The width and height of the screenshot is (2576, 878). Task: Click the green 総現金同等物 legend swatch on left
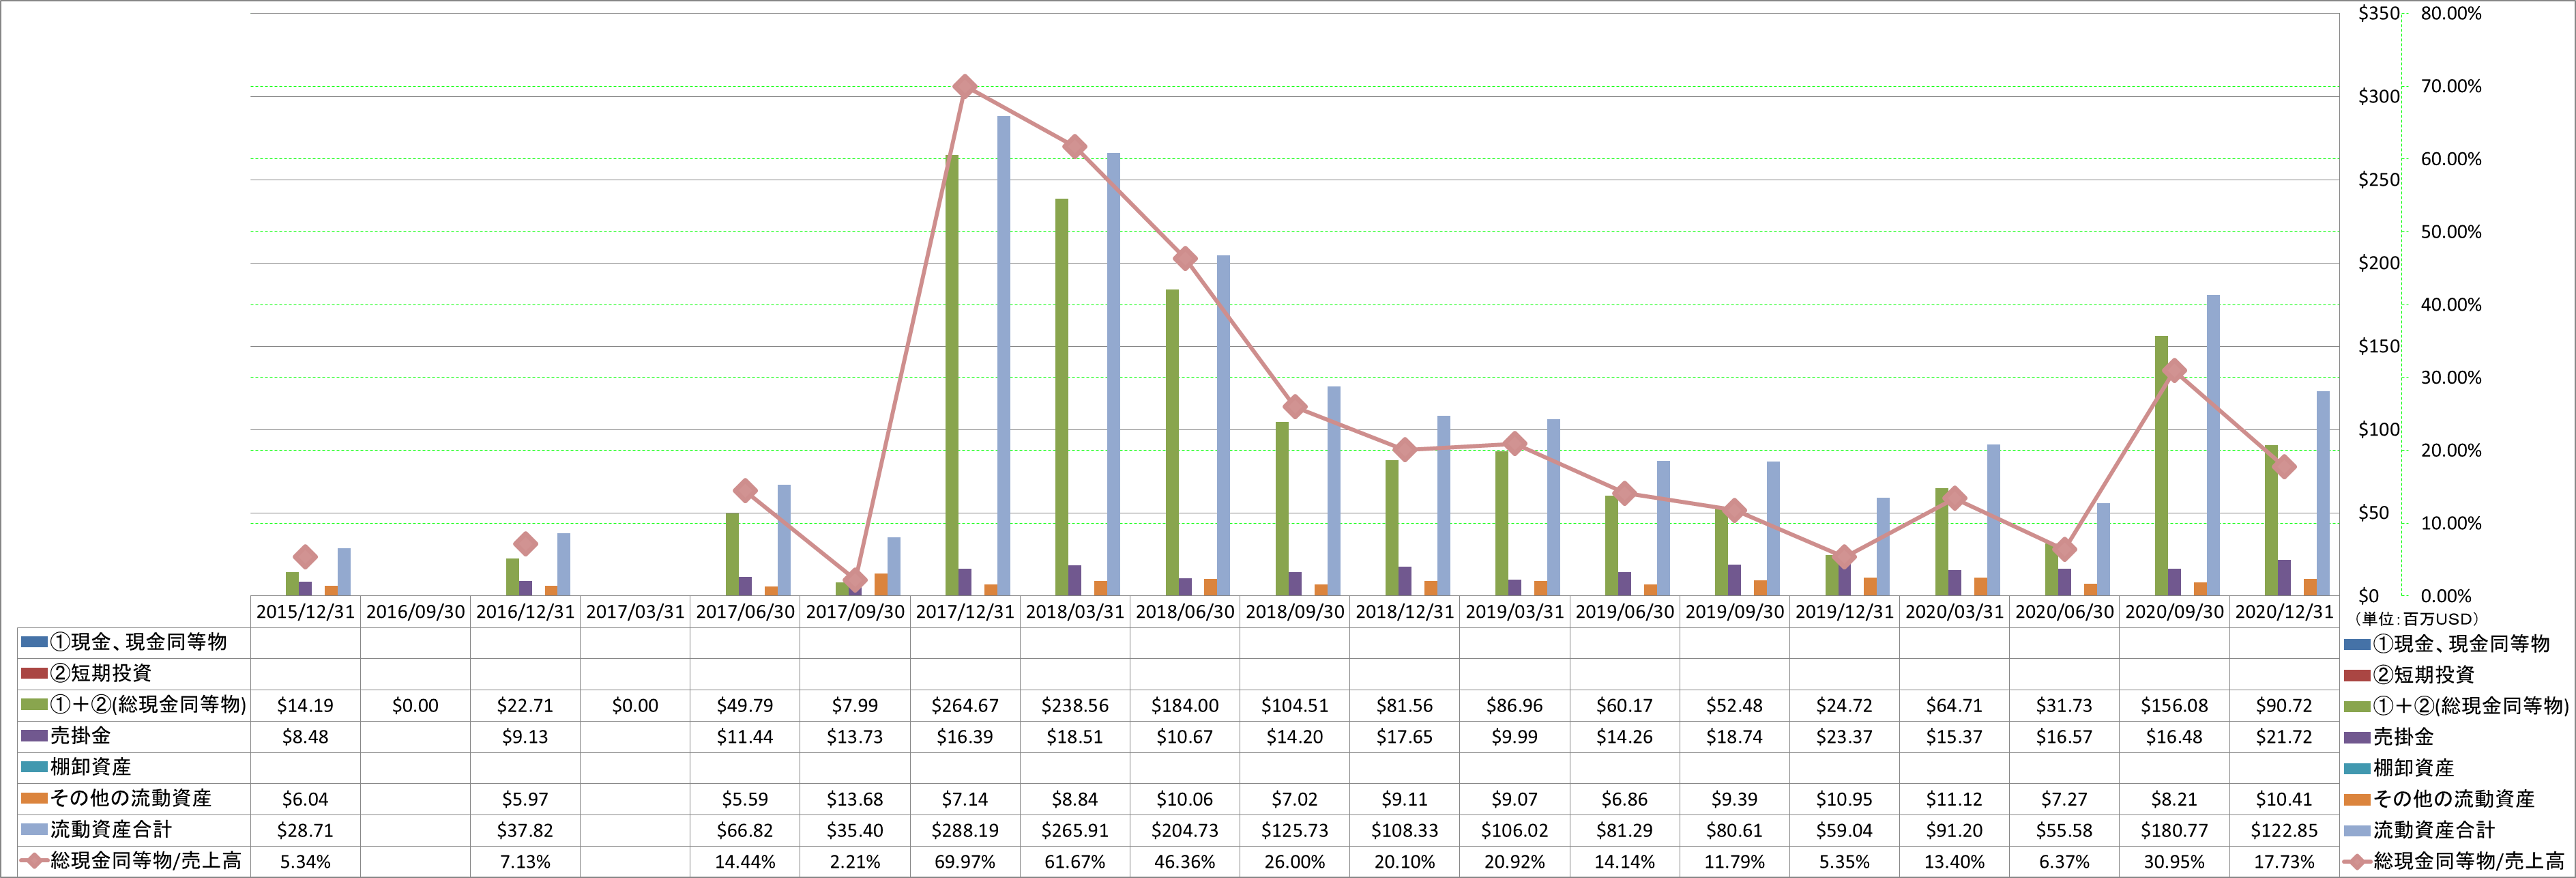[34, 705]
